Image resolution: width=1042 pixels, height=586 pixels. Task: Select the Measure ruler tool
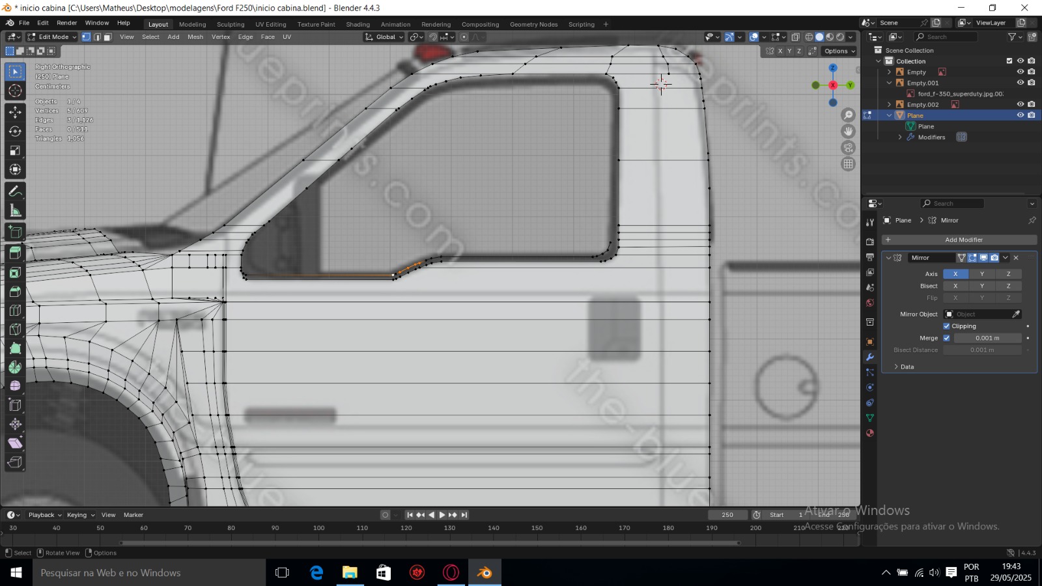(x=15, y=210)
